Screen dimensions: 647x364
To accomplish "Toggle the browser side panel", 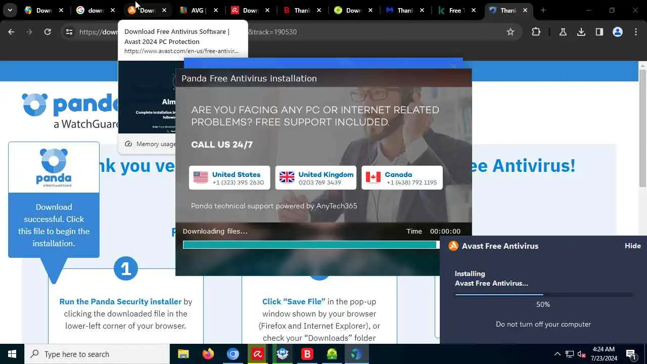I will [599, 32].
